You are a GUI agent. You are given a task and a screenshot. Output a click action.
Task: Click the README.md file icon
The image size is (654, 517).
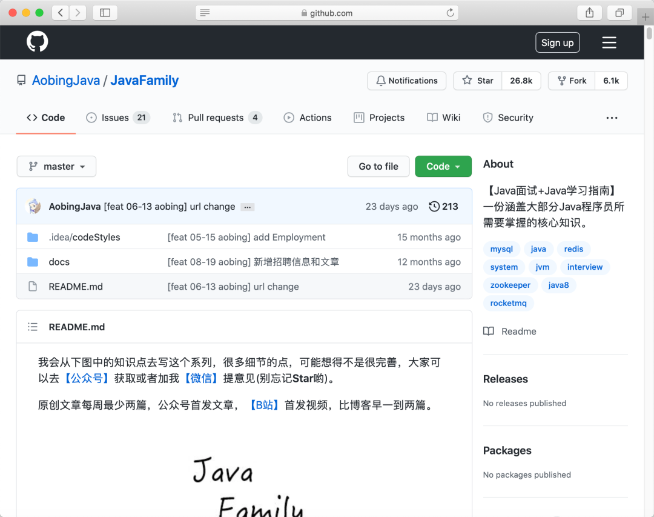[33, 287]
